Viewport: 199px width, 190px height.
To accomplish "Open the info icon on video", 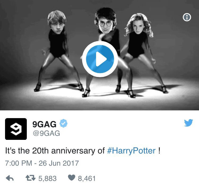I will coord(187,17).
